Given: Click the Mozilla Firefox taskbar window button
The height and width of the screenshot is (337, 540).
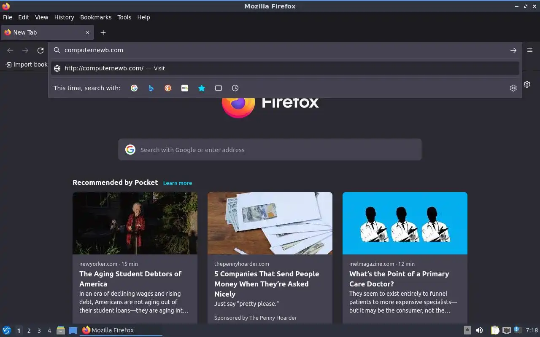Looking at the screenshot, I should (x=121, y=330).
